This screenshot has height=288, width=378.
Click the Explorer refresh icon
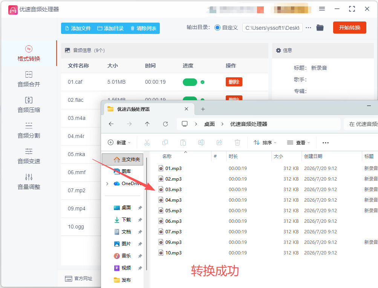pyautogui.click(x=165, y=124)
